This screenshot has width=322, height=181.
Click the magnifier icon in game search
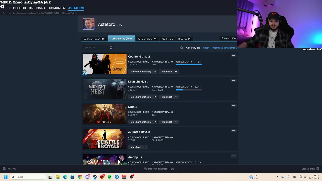click(x=111, y=48)
